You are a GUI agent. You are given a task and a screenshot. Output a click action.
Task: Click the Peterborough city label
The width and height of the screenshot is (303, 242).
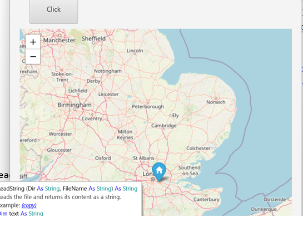coord(148,106)
